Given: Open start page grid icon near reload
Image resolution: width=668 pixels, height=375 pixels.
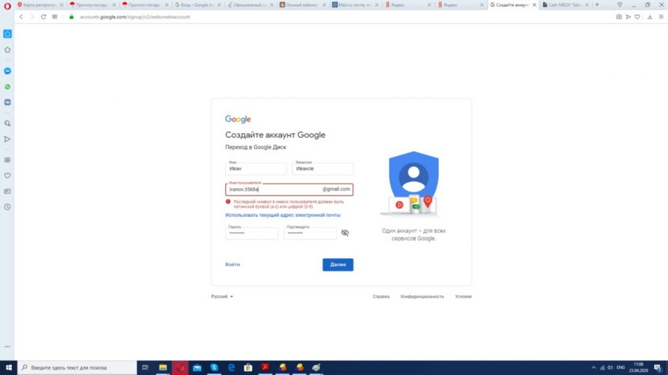Looking at the screenshot, I should tap(55, 17).
